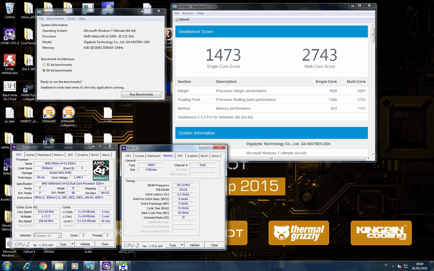Launch Internet Explorer from the taskbar
Viewport: 434px width, 271px height.
click(x=27, y=266)
